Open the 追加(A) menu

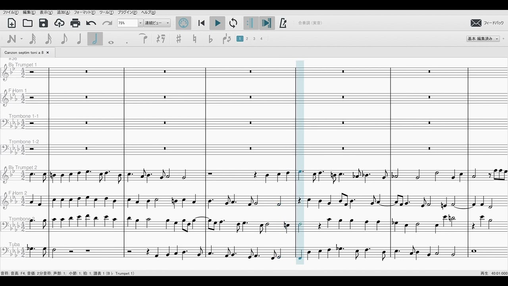[63, 12]
